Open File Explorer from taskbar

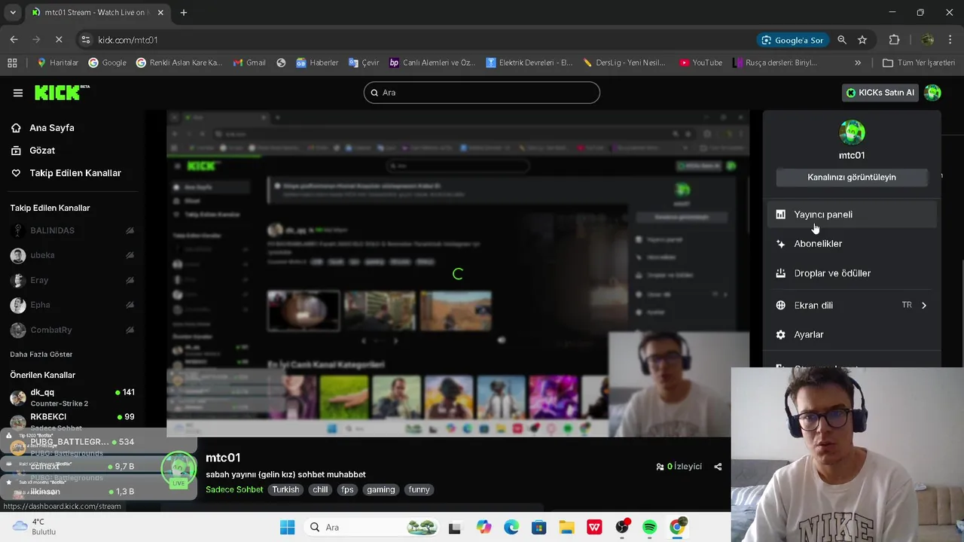[566, 528]
